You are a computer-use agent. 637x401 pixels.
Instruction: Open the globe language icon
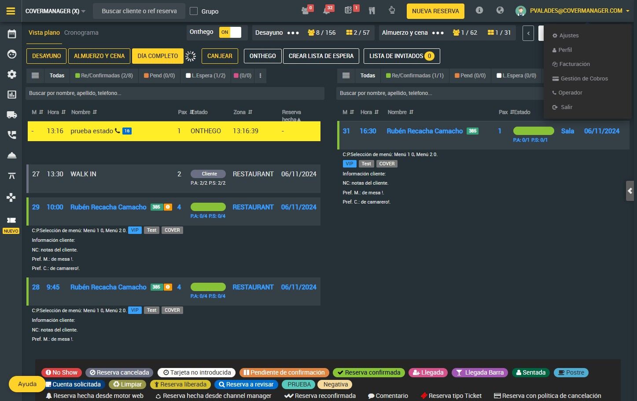point(500,10)
